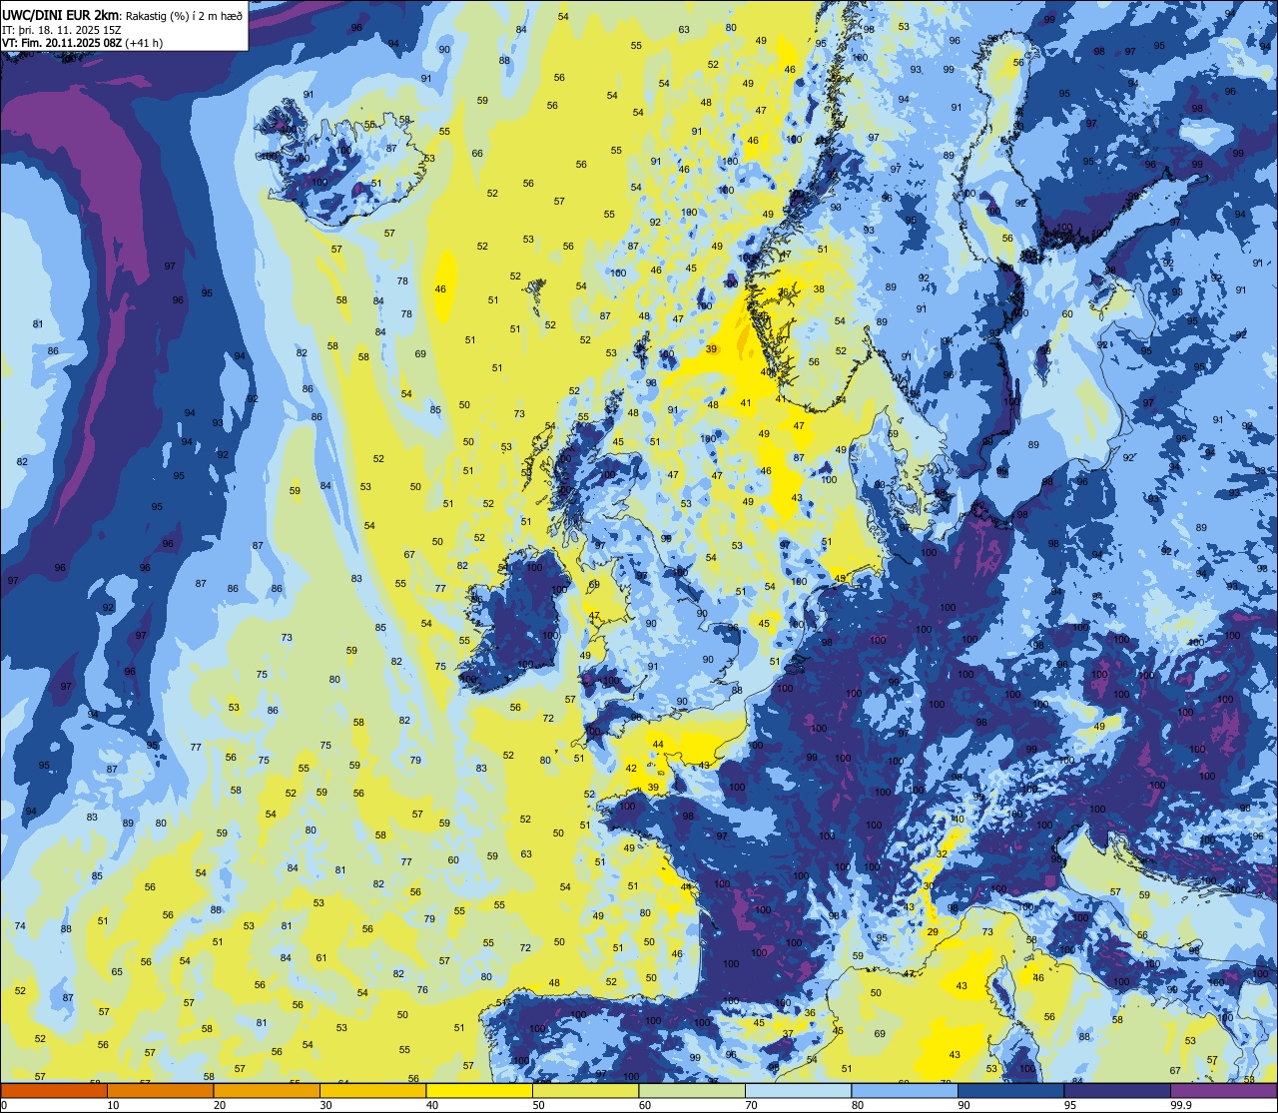Click the "30" tick label under color bar
The width and height of the screenshot is (1278, 1113).
[x=326, y=1105]
